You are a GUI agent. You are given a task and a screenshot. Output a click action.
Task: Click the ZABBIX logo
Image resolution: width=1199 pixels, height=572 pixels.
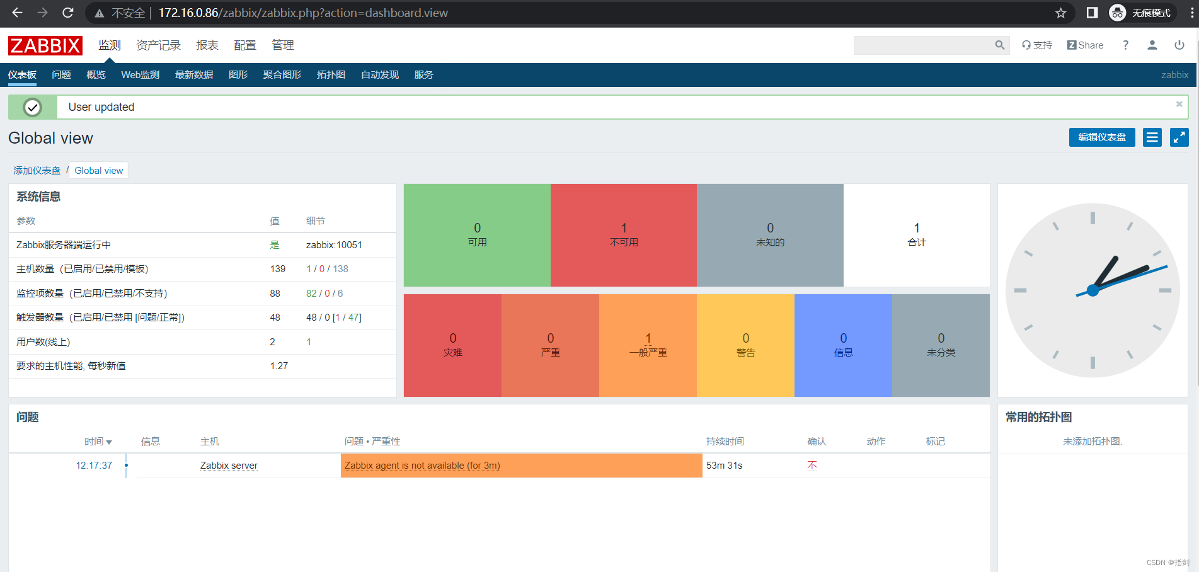pos(45,45)
